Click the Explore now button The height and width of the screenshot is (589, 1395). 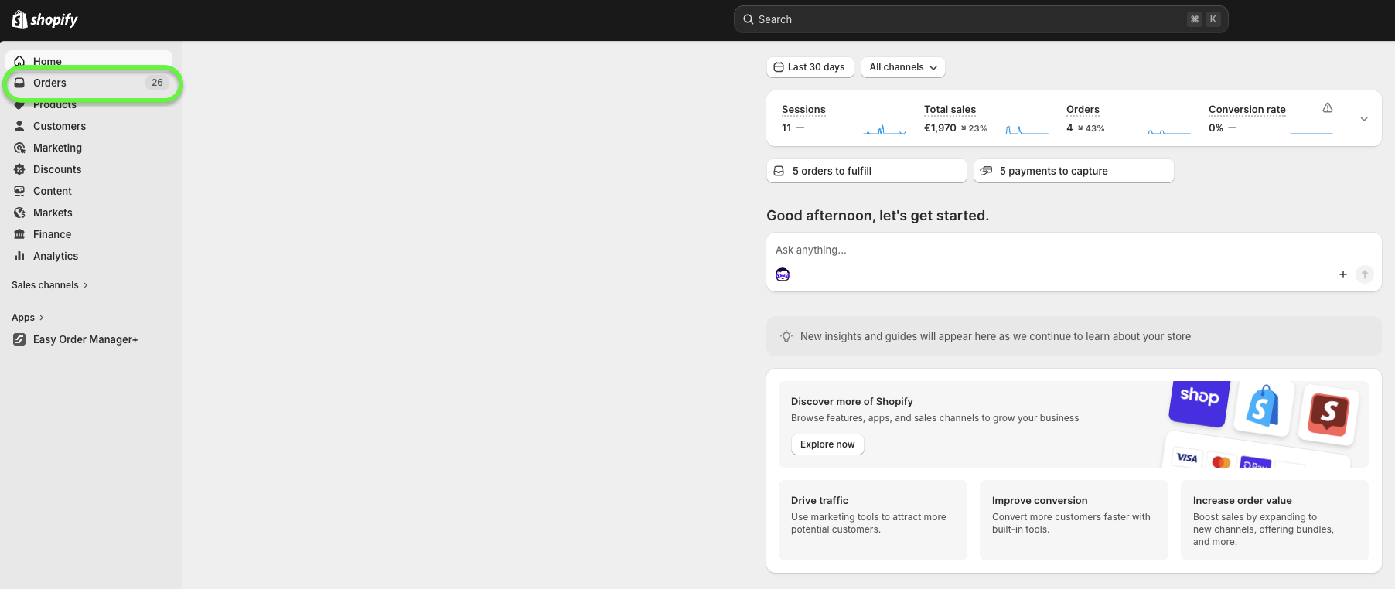[x=827, y=444]
